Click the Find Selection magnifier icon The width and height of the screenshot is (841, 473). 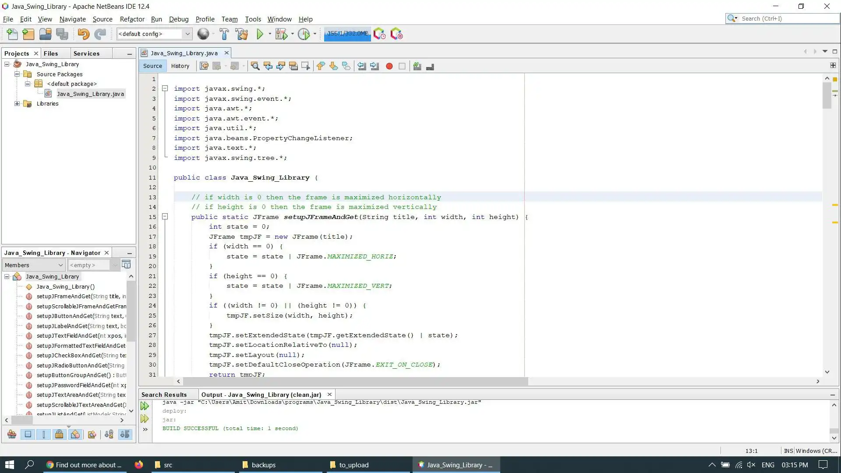tap(255, 66)
